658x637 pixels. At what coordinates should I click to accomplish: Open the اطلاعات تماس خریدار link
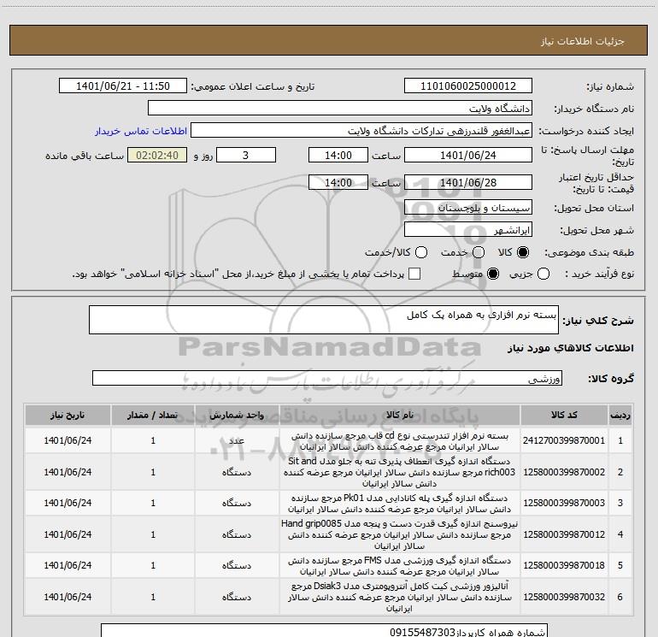[x=141, y=131]
